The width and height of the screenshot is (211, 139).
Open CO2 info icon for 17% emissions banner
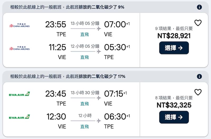199,77
